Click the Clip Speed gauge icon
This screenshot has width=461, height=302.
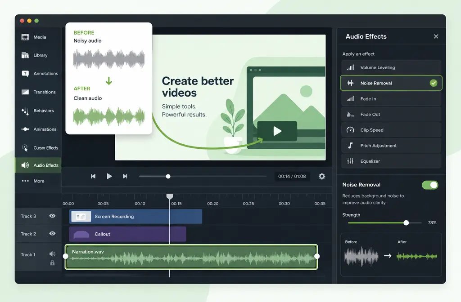point(350,130)
